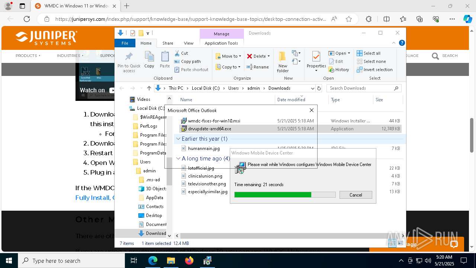Image resolution: width=476 pixels, height=268 pixels.
Task: Select Contacts in navigation tree
Action: click(154, 207)
